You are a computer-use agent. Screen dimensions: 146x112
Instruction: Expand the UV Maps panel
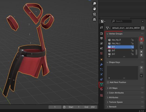point(107,88)
